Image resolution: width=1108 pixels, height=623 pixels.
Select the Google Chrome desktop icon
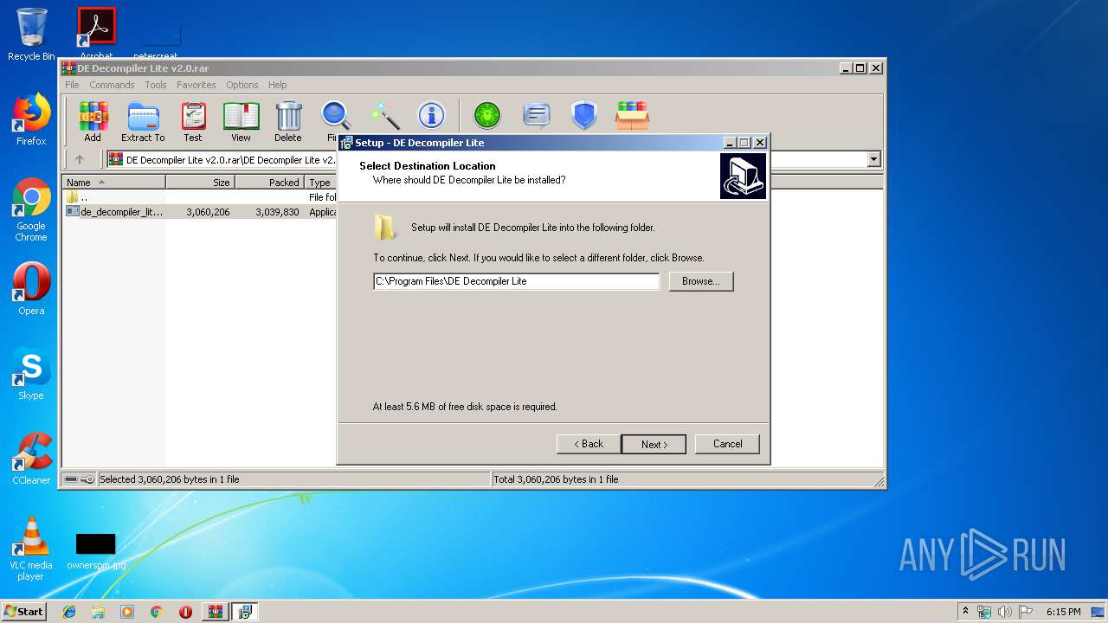tap(31, 210)
